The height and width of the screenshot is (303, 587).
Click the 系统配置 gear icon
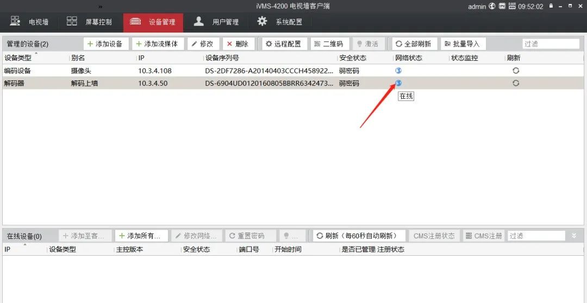pyautogui.click(x=262, y=21)
